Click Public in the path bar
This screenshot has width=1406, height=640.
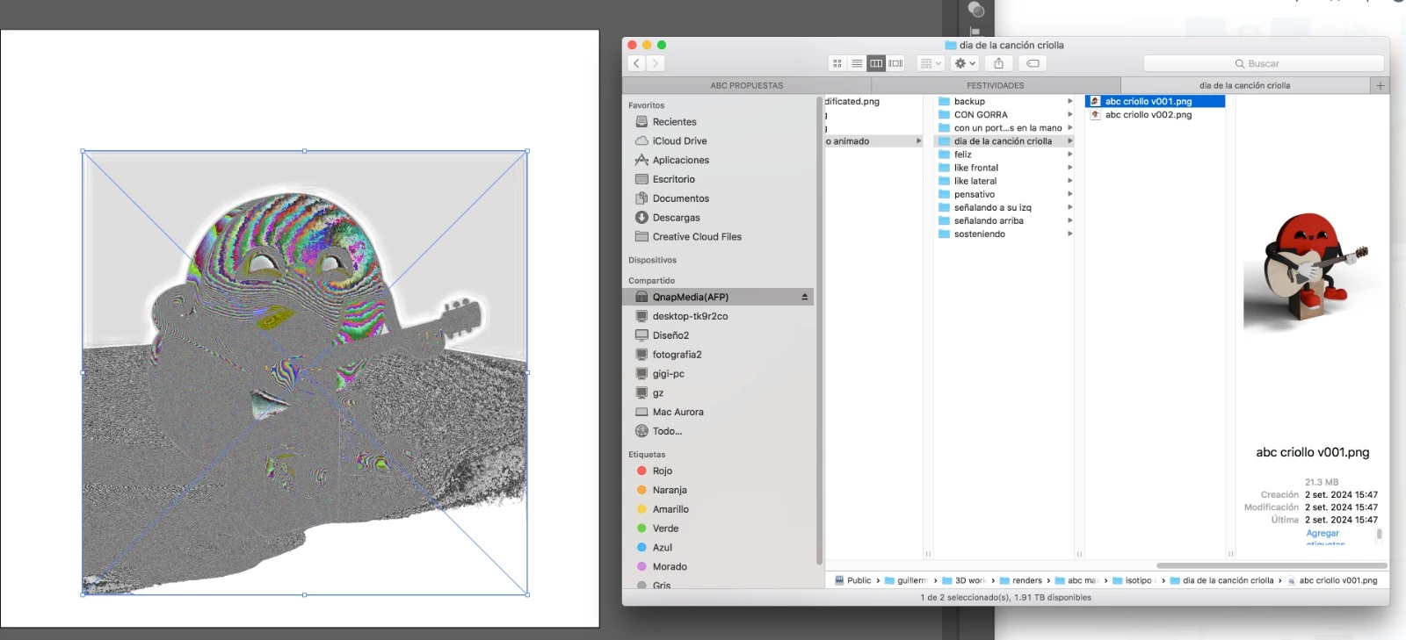coord(852,580)
